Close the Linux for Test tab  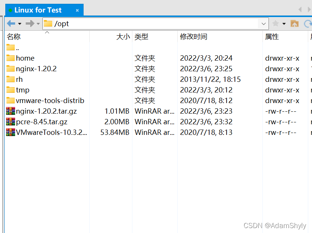77,10
